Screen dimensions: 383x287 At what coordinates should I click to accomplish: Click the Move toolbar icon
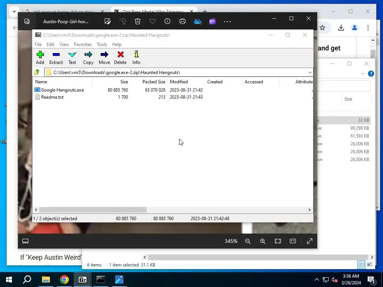[x=104, y=58]
